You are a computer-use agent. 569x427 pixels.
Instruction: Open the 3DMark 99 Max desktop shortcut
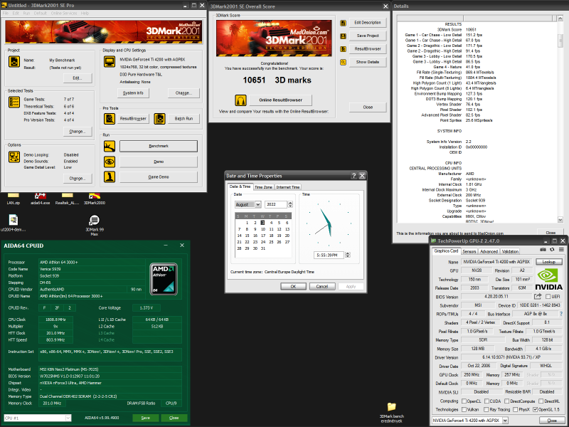click(x=95, y=224)
